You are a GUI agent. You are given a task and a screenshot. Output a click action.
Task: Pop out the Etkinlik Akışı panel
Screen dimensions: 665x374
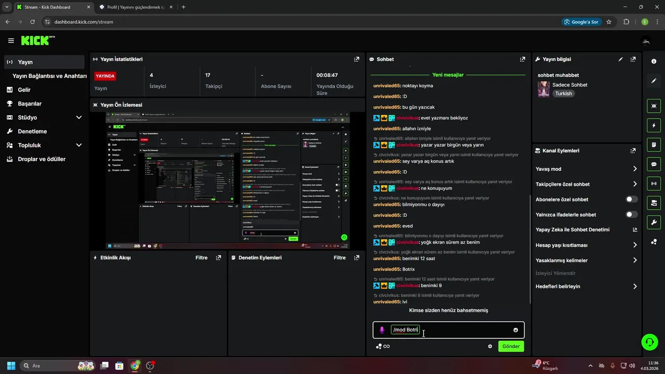pos(218,258)
